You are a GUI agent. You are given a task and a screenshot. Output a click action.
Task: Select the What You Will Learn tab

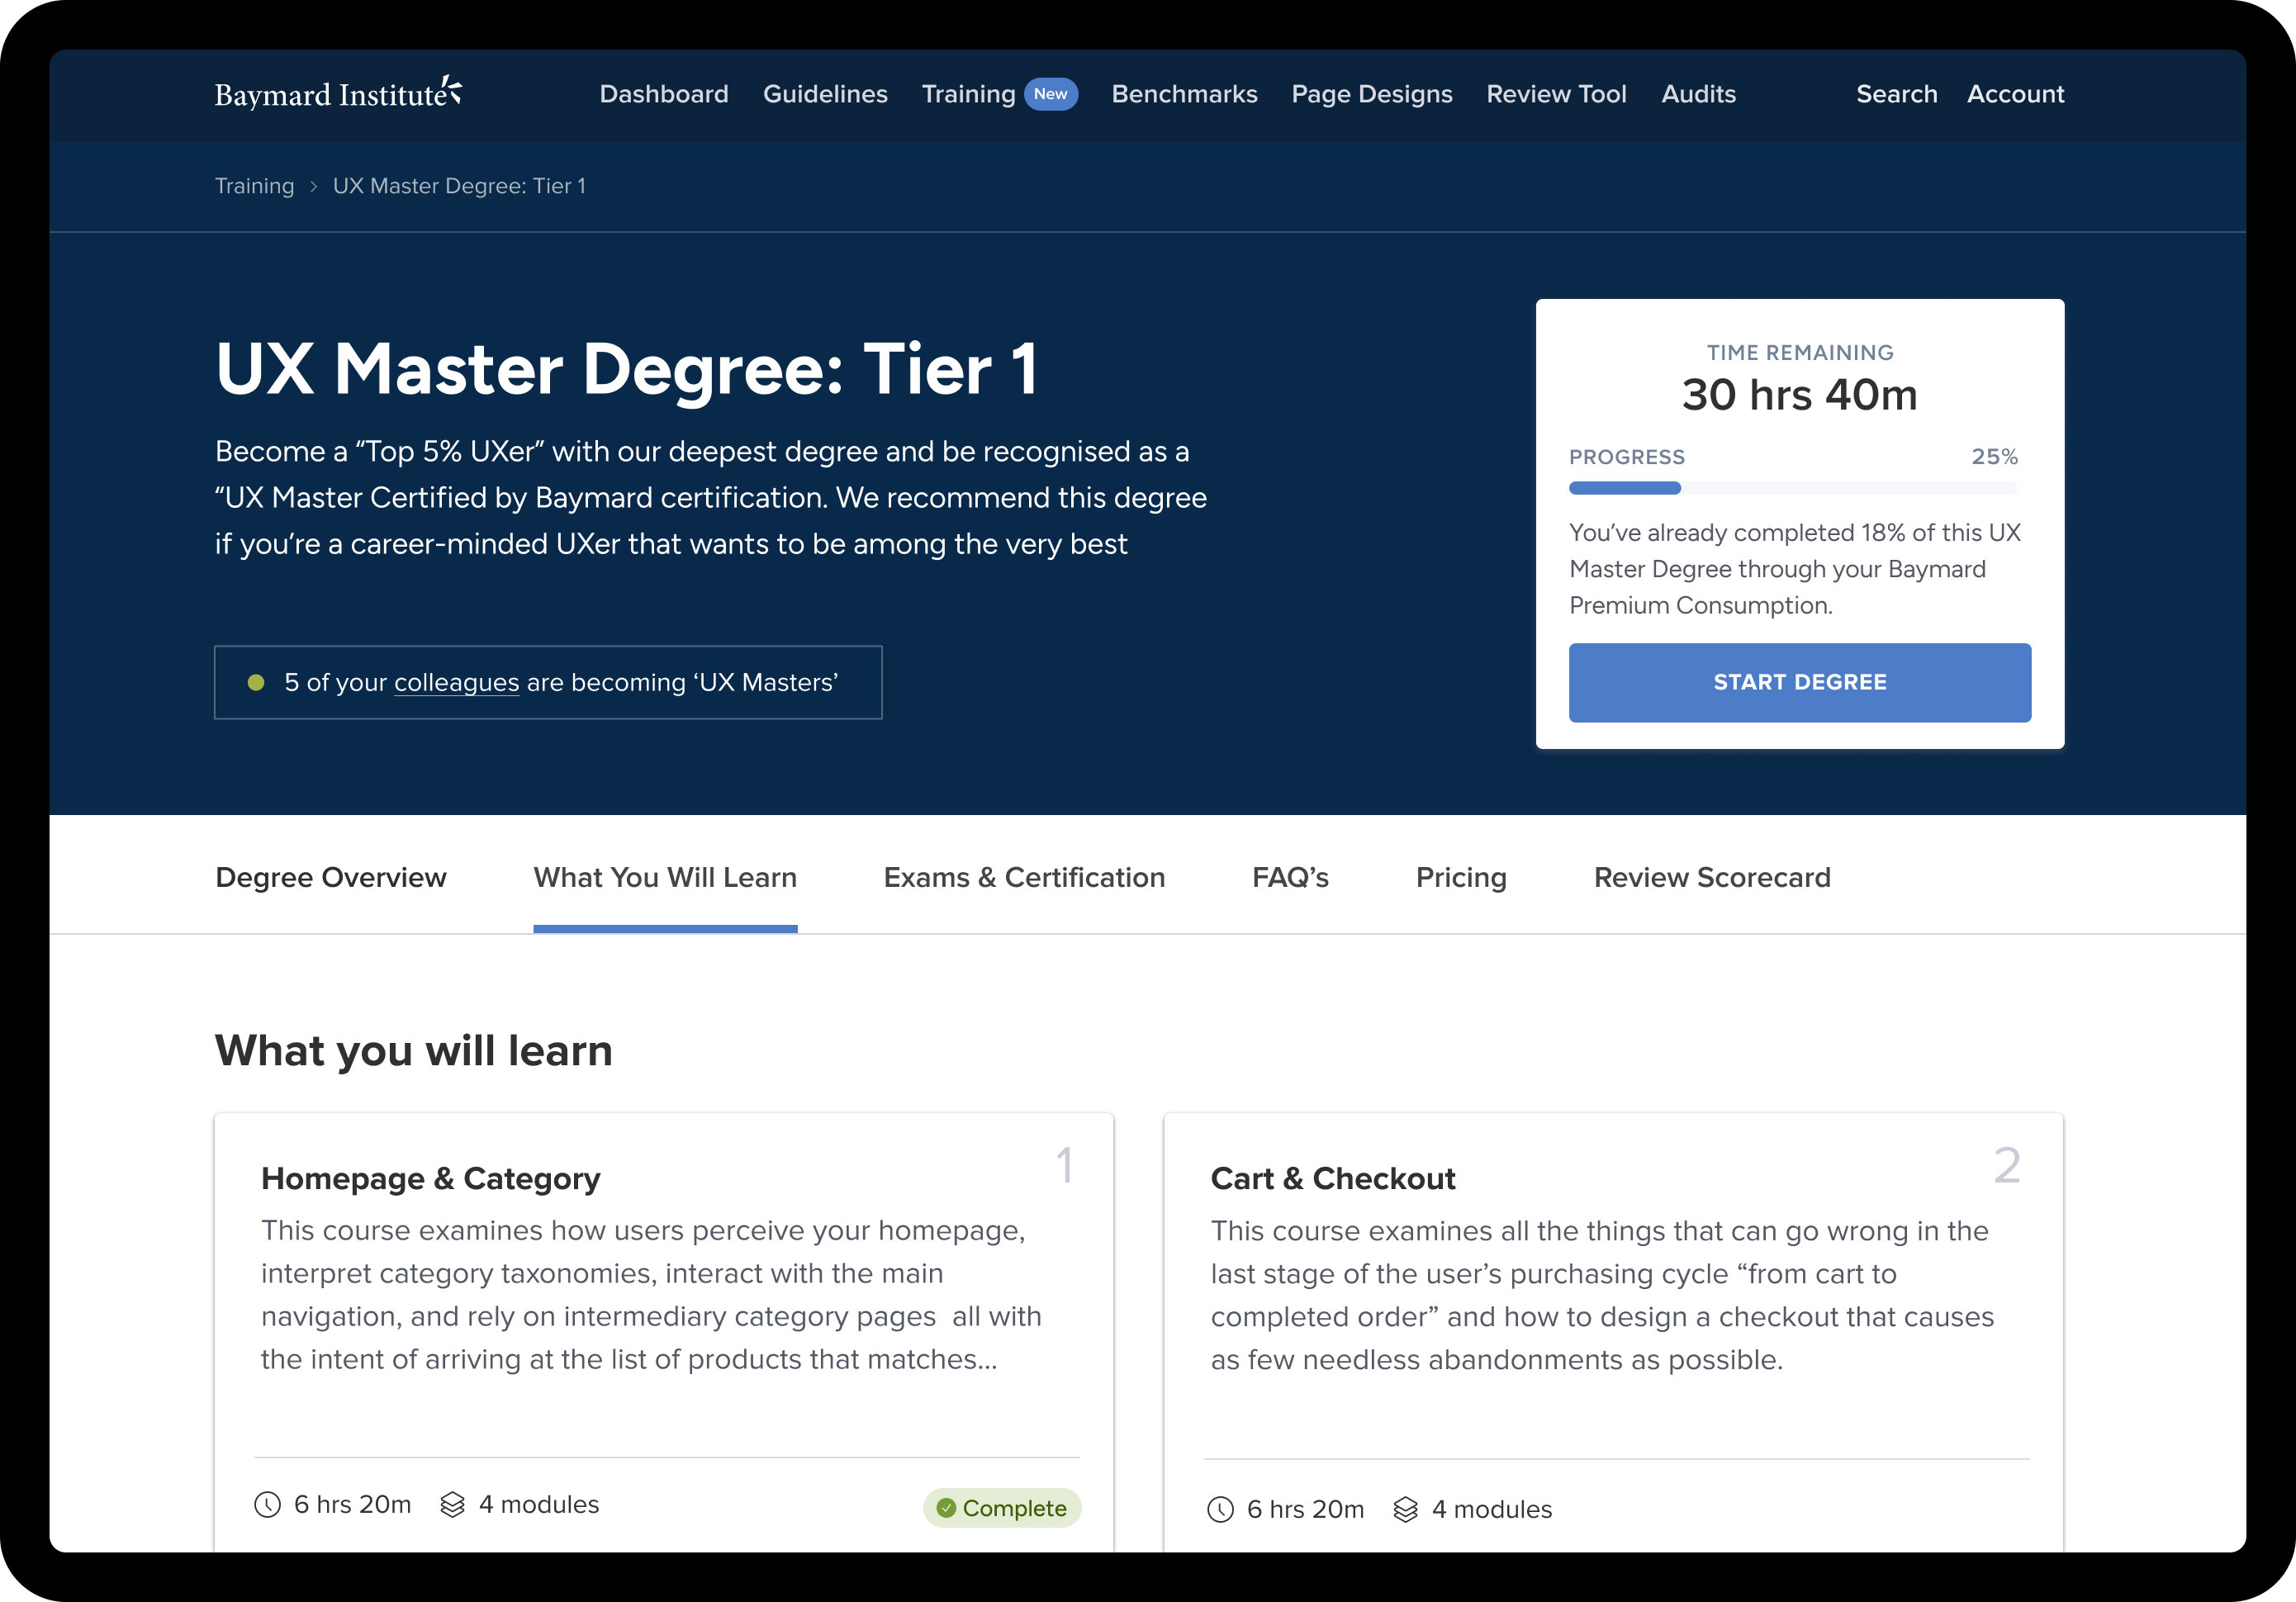[x=665, y=877]
